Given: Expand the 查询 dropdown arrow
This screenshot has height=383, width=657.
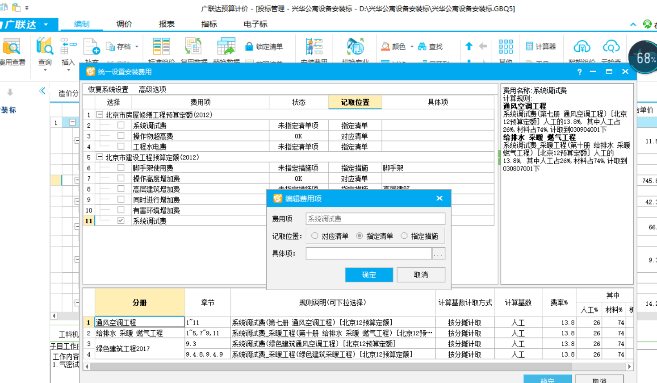Looking at the screenshot, I should pos(45,70).
